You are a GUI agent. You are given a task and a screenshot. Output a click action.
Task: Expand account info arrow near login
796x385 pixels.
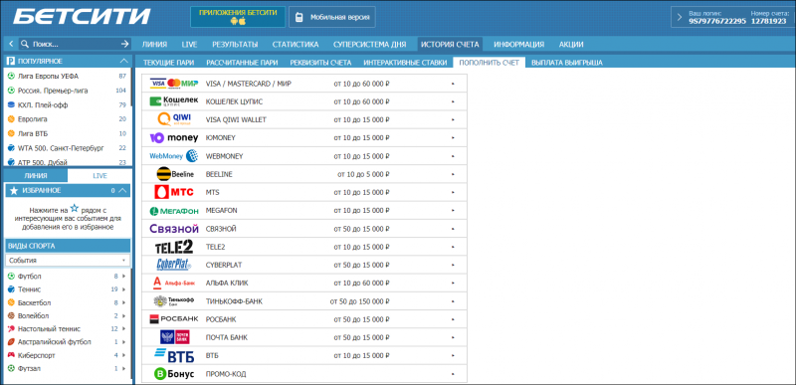pyautogui.click(x=680, y=17)
